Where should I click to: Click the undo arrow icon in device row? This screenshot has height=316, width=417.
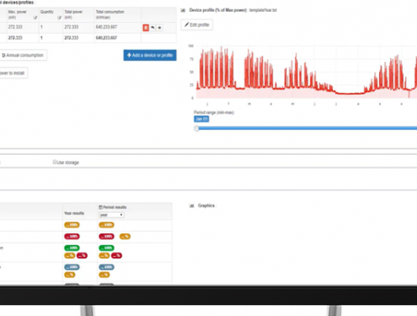[x=152, y=28]
